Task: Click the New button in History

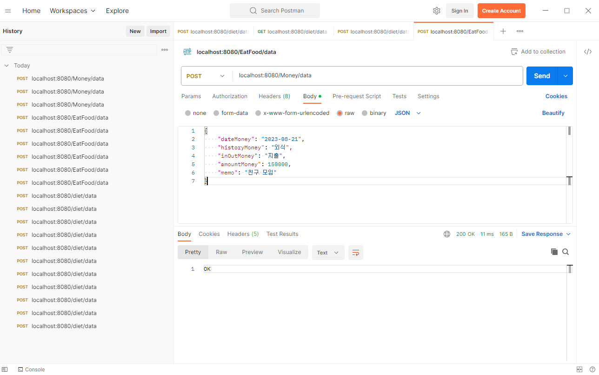Action: click(x=135, y=31)
